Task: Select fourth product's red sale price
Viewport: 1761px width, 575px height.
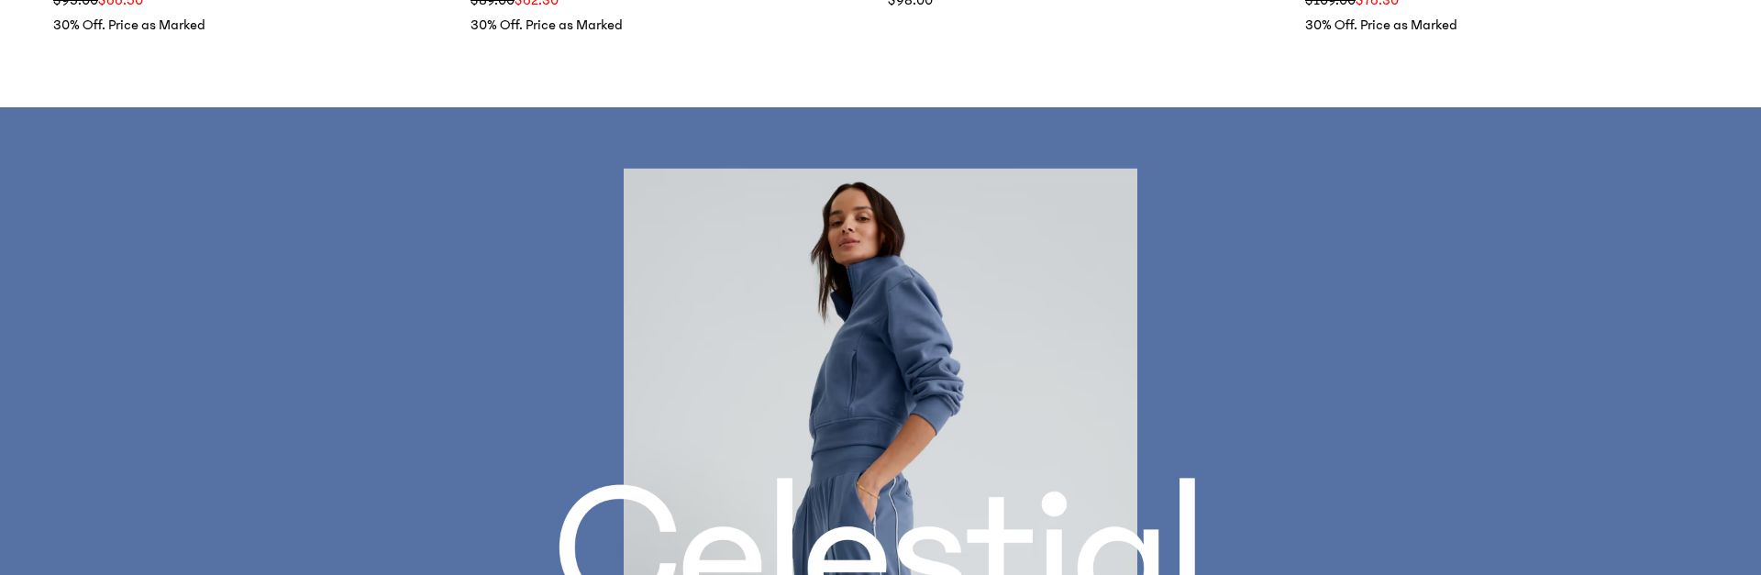Action: point(1378,3)
